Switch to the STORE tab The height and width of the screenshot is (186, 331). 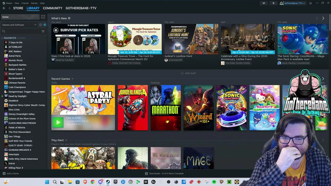[18, 8]
